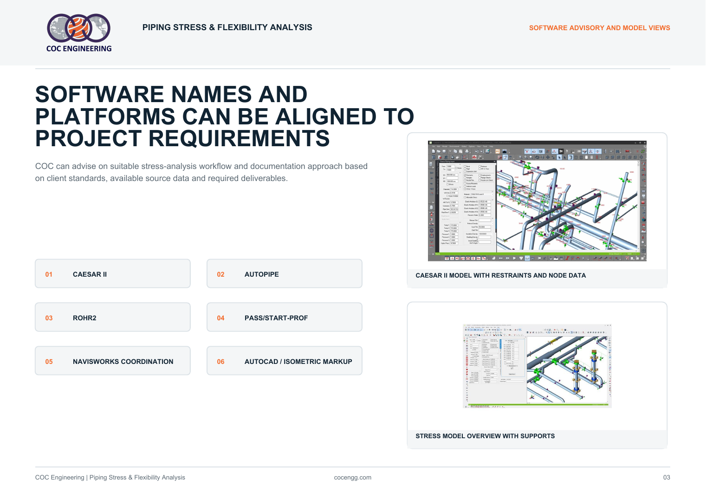Select the CAESAR II software card label

pyautogui.click(x=90, y=274)
